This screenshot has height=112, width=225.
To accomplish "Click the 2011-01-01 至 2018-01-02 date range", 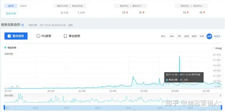I will click(53, 25).
